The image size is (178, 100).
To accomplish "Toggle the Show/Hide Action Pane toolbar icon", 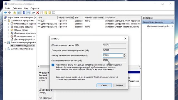I will [x=28, y=13].
